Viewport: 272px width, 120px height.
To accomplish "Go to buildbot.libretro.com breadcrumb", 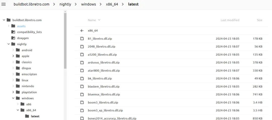I will [31, 4].
